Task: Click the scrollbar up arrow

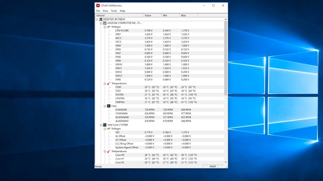Action: click(226, 19)
